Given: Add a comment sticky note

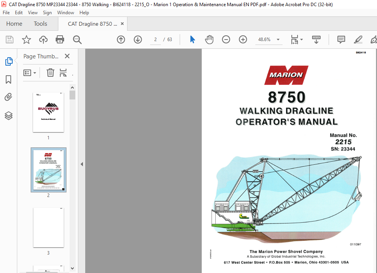Looking at the screenshot, I should click(x=341, y=40).
